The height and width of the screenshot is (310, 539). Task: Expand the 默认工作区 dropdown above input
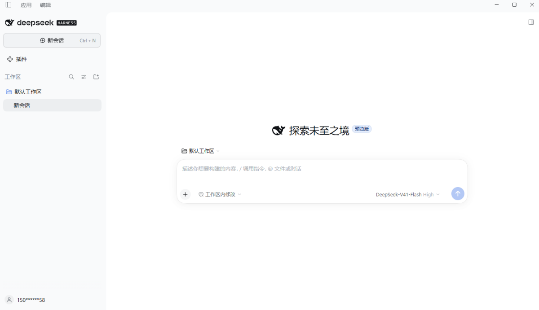click(x=200, y=151)
